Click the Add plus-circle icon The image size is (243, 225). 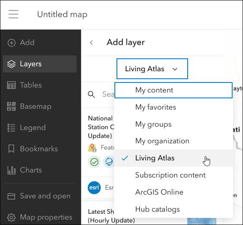click(12, 42)
